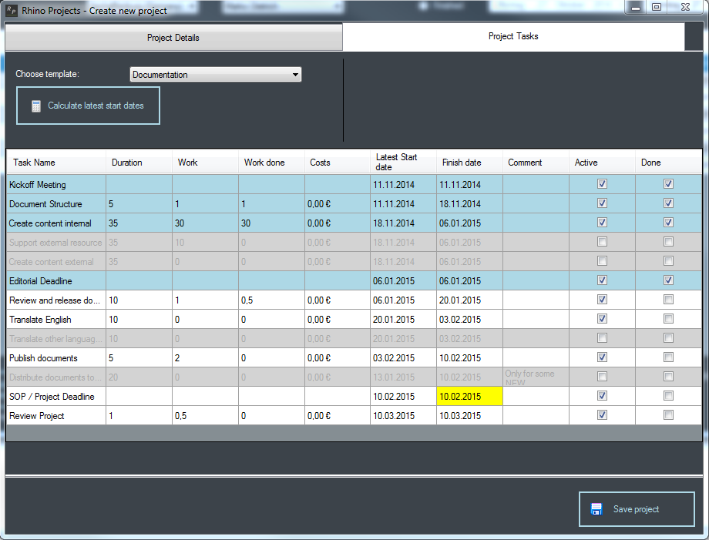
Task: Enable Active for Support external resource
Action: [602, 242]
